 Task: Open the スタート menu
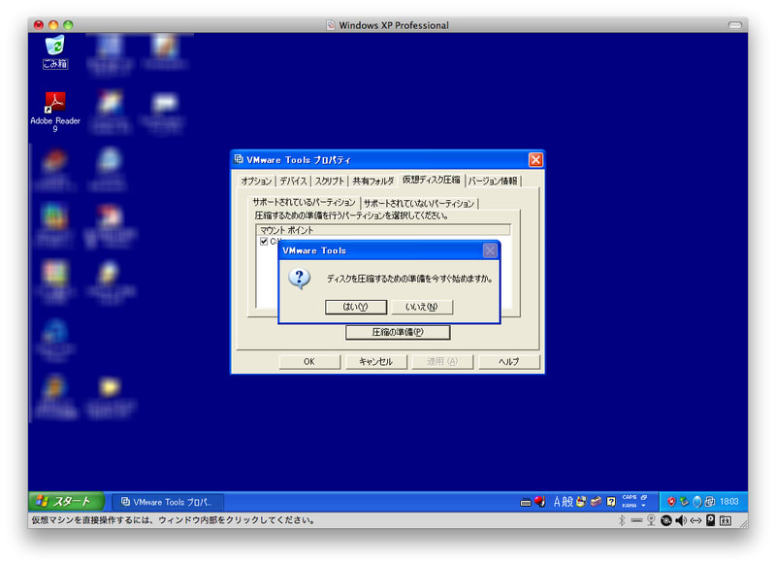pyautogui.click(x=65, y=502)
